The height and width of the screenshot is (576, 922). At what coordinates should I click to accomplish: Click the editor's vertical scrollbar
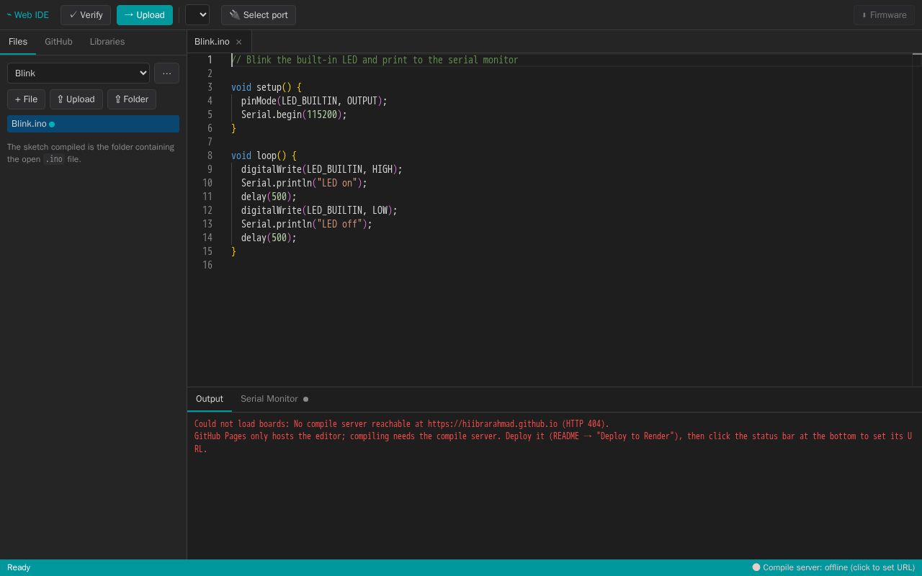[917, 220]
